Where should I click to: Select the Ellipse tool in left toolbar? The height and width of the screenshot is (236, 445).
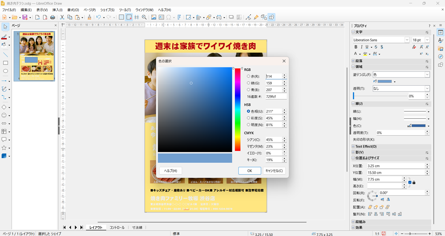pos(5,71)
